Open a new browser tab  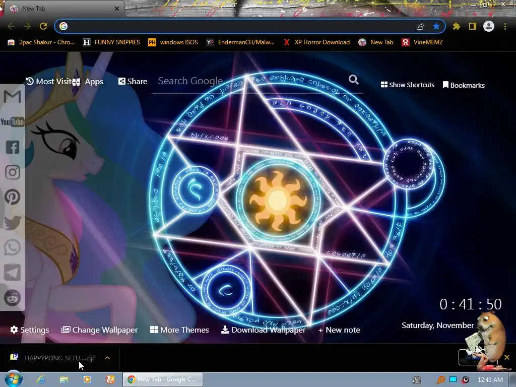pos(136,9)
